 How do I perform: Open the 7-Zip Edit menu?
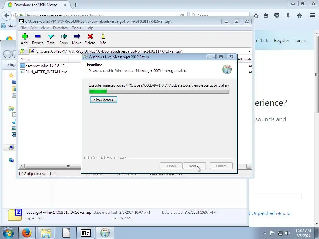(x=33, y=28)
